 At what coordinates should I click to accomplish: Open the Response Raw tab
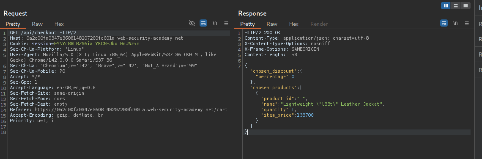272,24
